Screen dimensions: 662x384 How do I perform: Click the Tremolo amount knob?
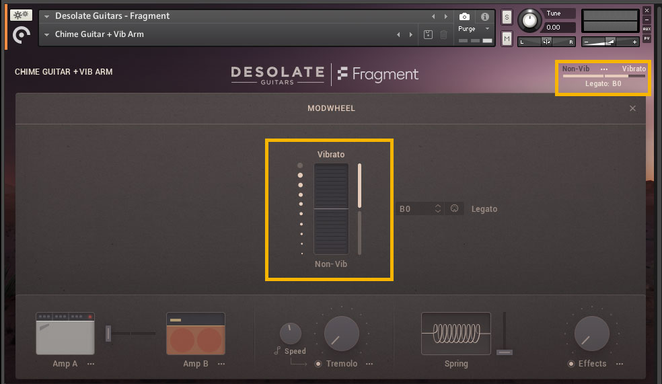click(x=342, y=334)
